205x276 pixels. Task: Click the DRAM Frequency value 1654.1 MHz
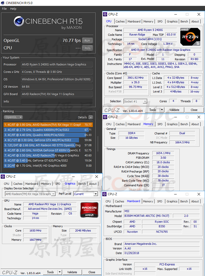(x=163, y=153)
